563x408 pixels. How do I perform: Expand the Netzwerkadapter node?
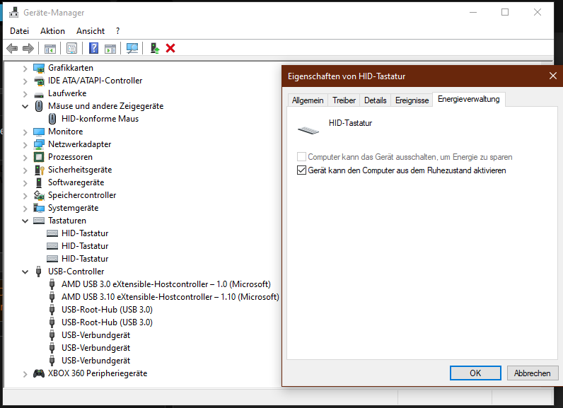pyautogui.click(x=25, y=145)
